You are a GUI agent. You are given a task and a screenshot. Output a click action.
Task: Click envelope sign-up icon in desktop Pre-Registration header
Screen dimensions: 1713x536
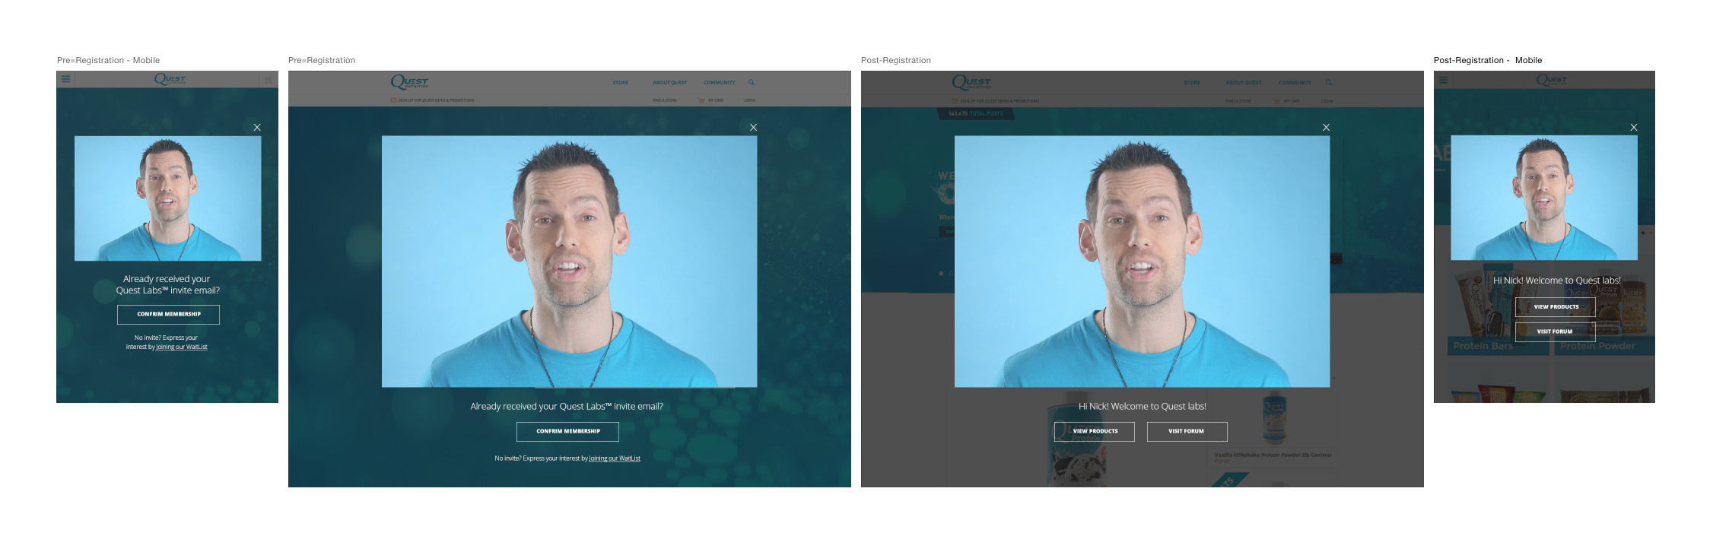tap(393, 100)
